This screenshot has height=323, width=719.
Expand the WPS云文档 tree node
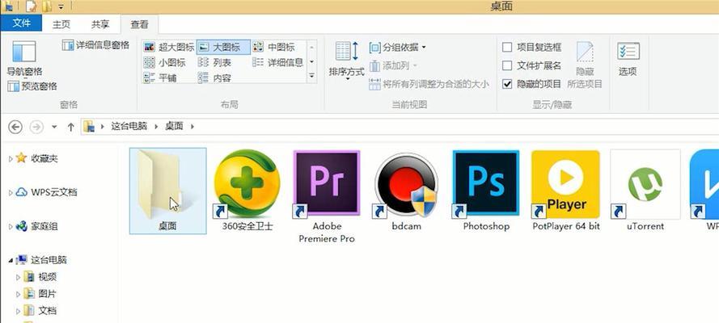tap(11, 193)
